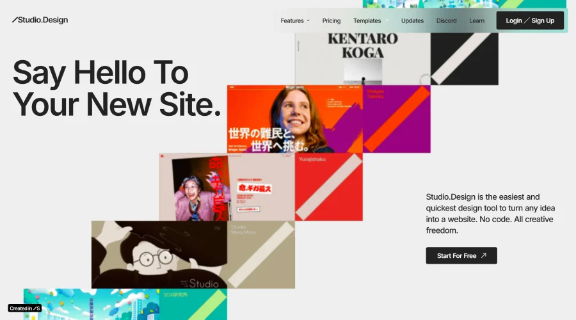This screenshot has width=576, height=320.
Task: Click the 'Say Hello To Your New Site.' headline
Action: tap(116, 88)
